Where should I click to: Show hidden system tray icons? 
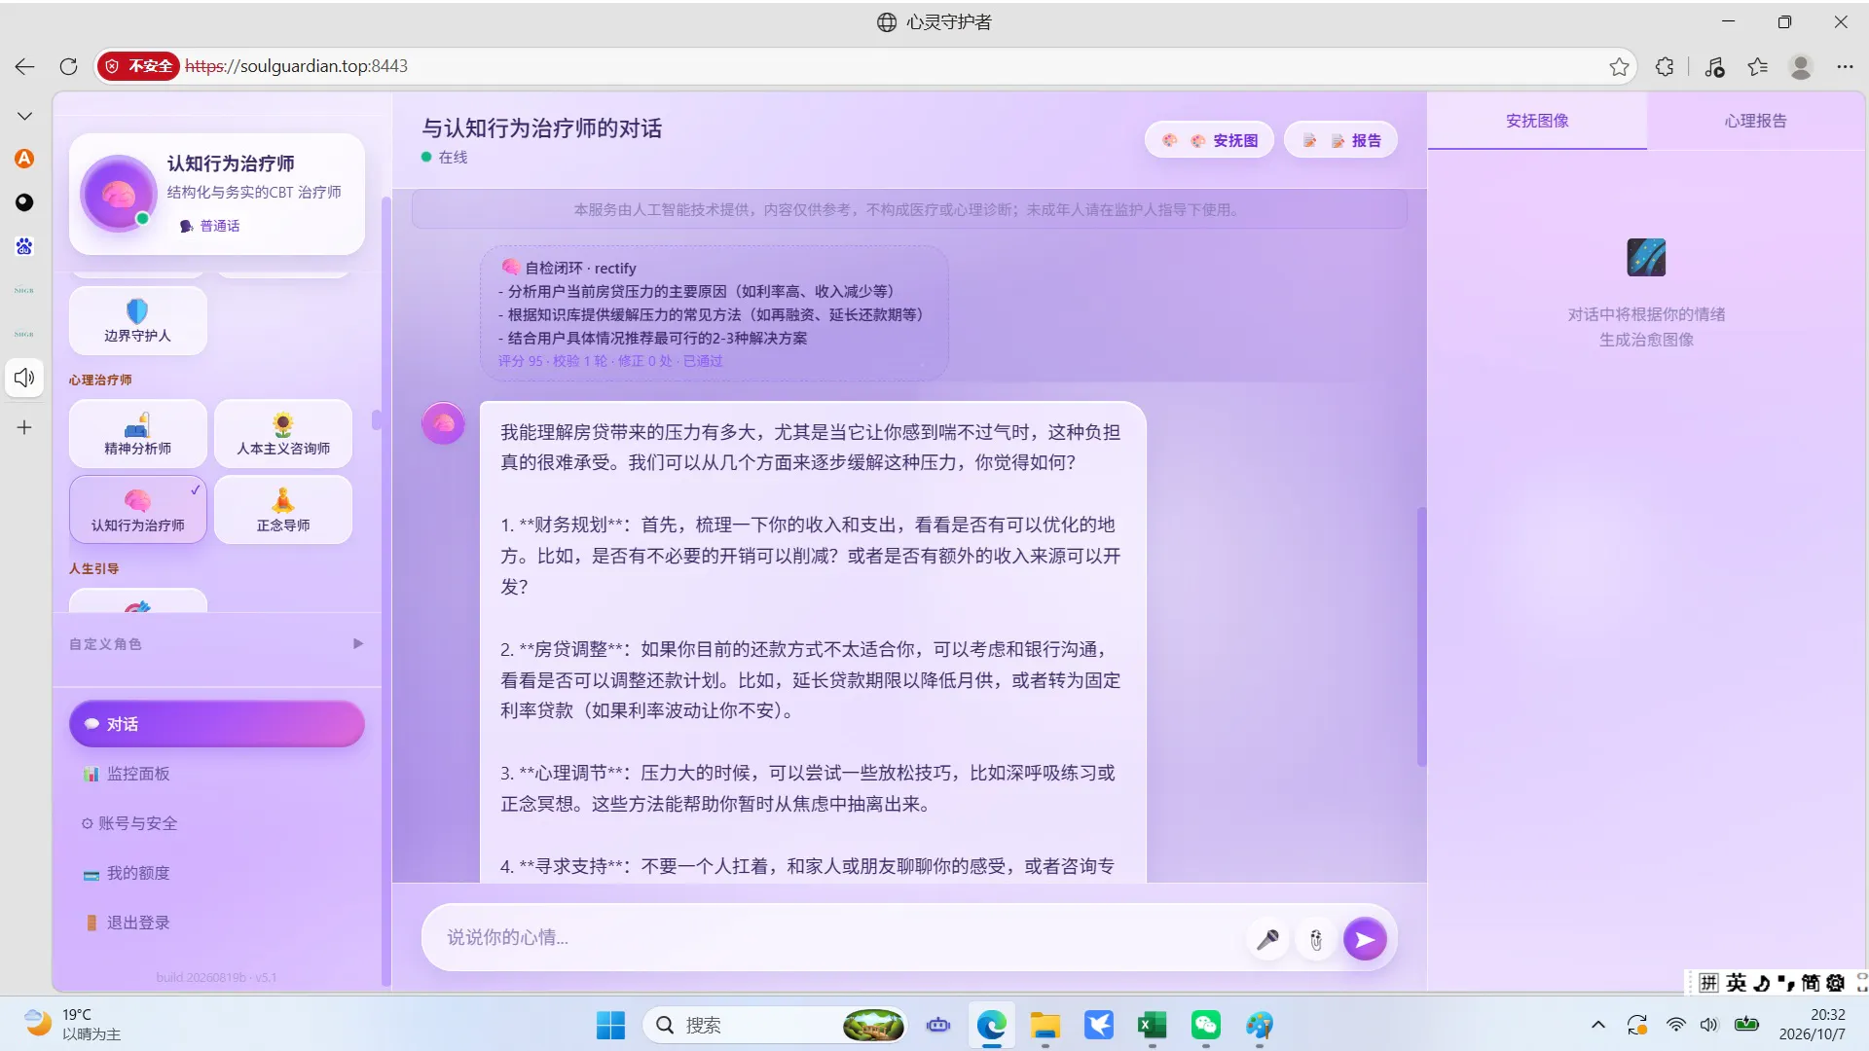1597,1025
